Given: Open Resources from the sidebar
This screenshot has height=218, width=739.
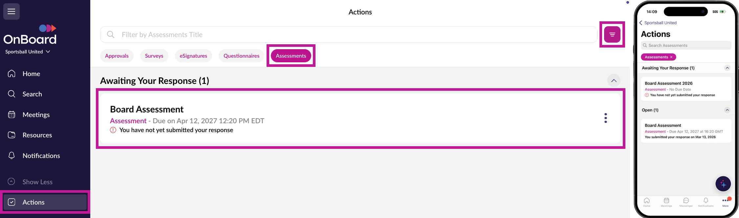Looking at the screenshot, I should coord(37,135).
